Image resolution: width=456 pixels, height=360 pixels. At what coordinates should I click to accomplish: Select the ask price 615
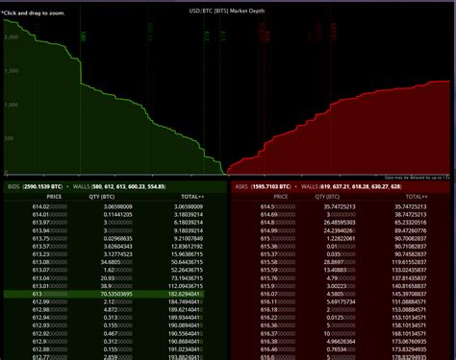click(x=278, y=238)
